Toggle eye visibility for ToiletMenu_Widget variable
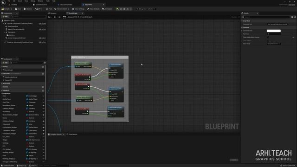 coord(43,130)
